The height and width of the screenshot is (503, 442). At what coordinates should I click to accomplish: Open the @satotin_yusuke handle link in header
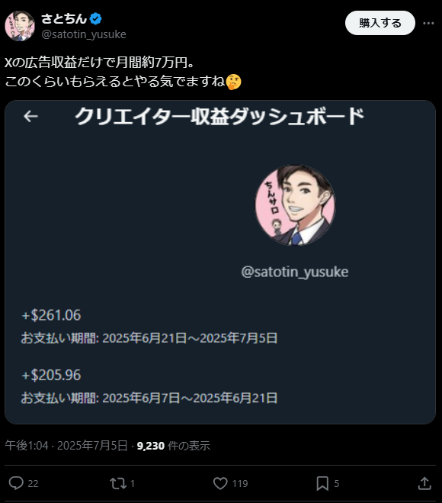tap(84, 34)
